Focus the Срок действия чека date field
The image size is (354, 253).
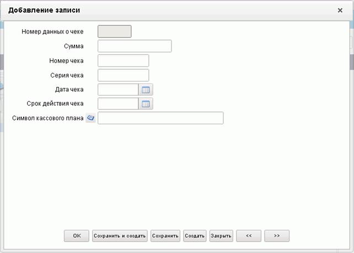coord(118,103)
